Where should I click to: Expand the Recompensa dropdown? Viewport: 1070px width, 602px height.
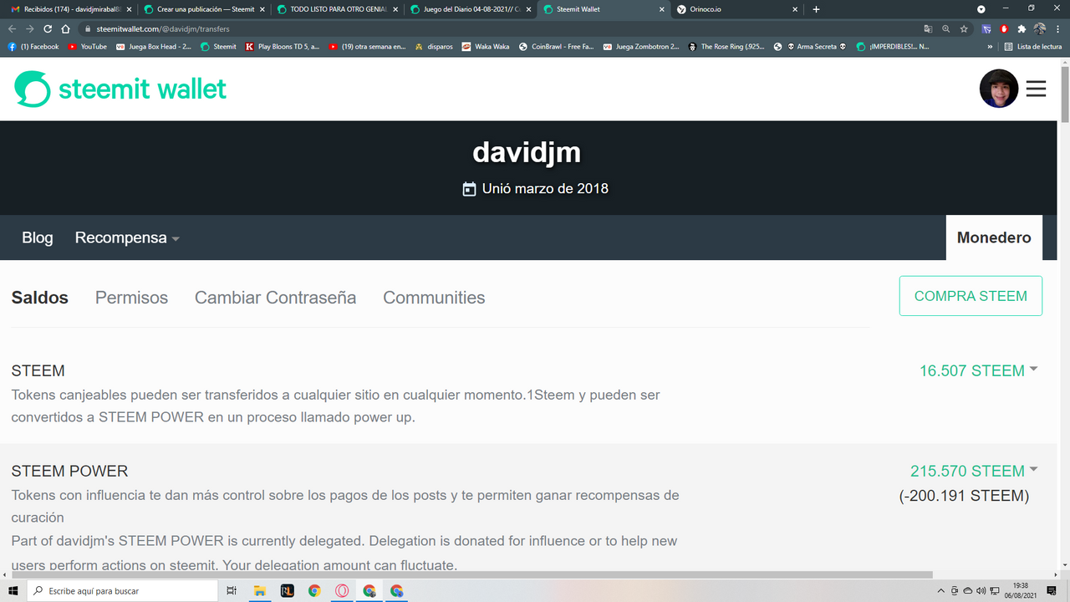tap(127, 237)
